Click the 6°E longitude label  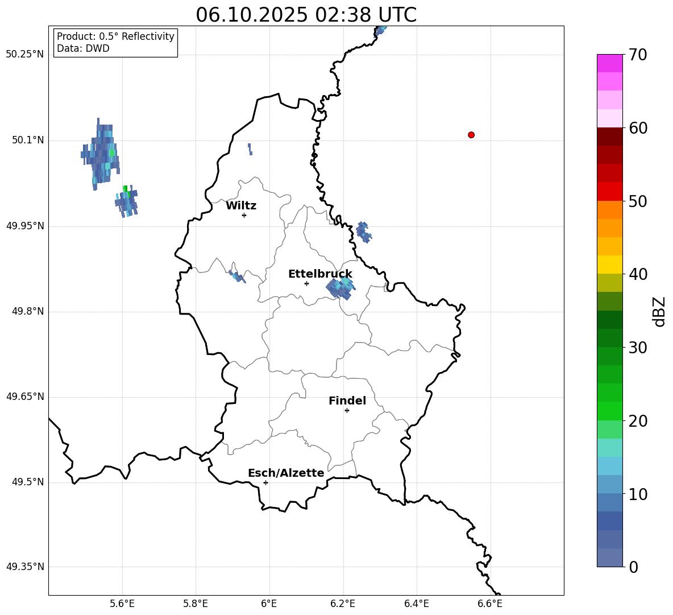269,604
